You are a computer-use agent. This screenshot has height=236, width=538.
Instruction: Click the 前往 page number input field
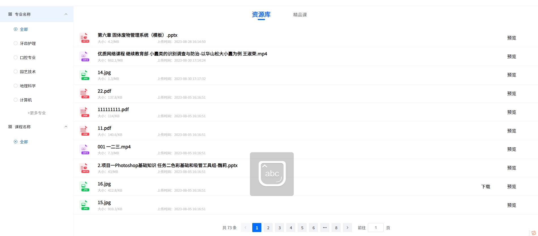[376, 228]
